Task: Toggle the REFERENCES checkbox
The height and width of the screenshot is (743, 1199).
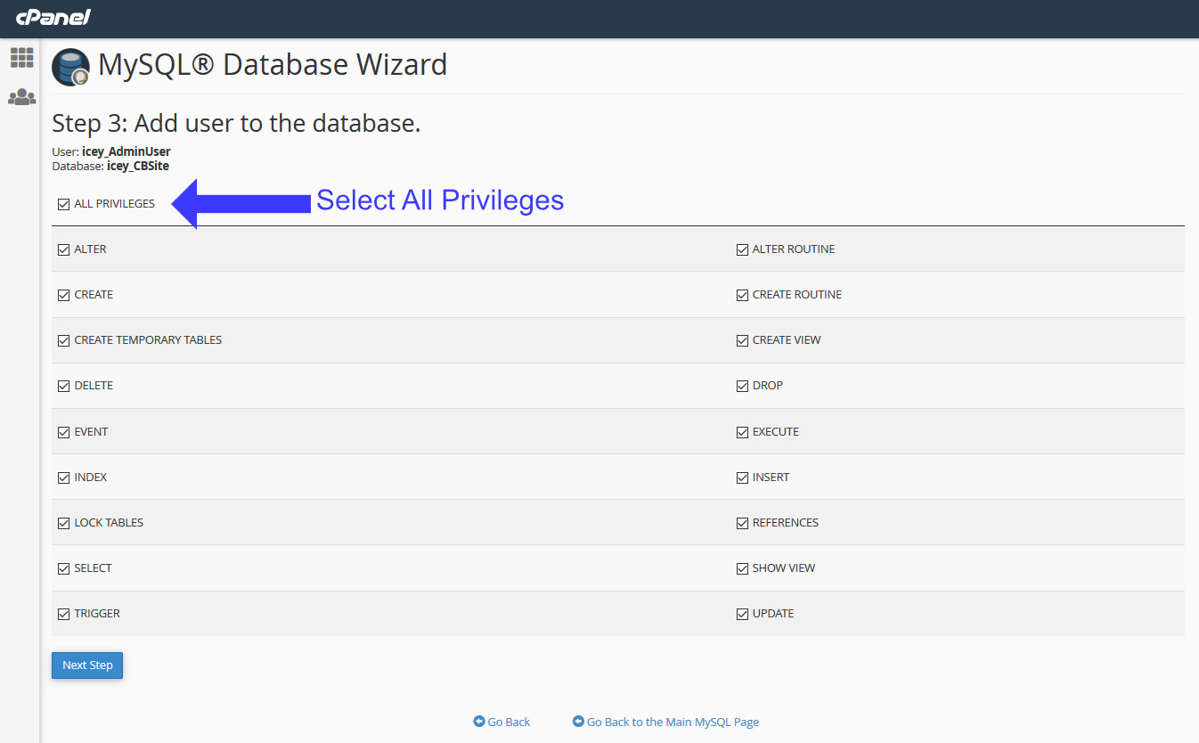Action: 742,523
